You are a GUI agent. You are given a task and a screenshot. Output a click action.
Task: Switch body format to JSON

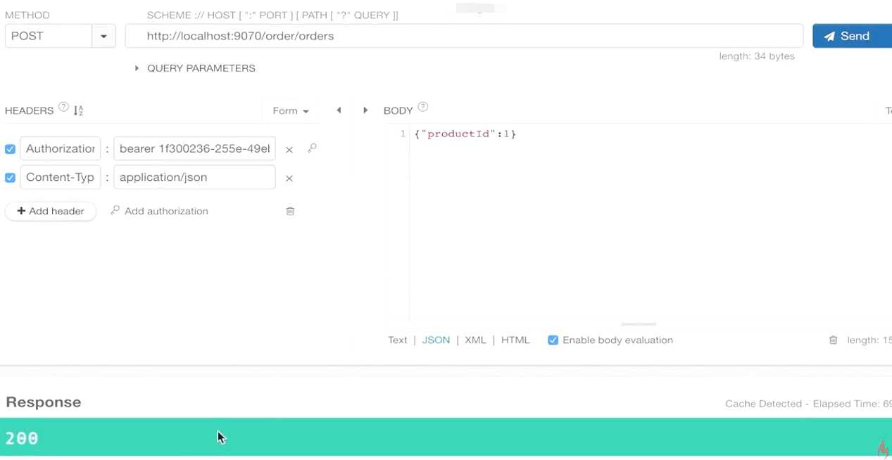[x=436, y=340]
